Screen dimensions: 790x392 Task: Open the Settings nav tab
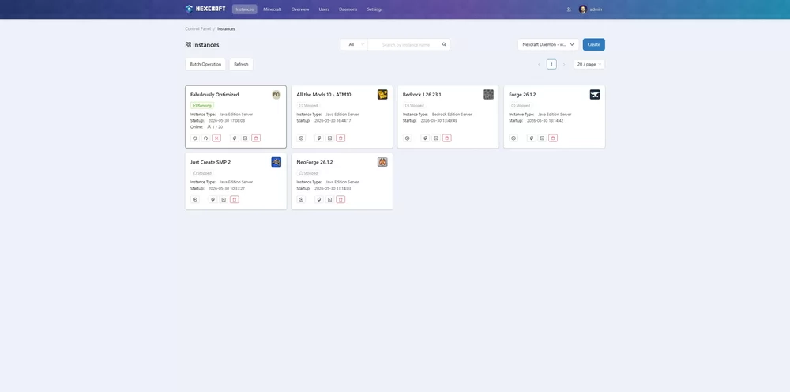[x=374, y=9]
